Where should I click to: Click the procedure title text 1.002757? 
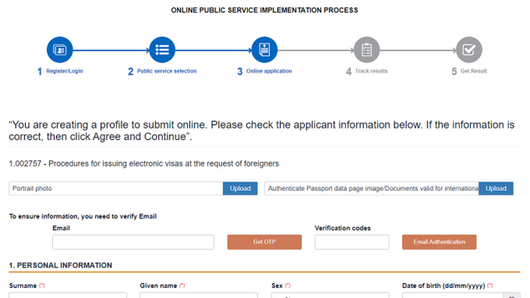pyautogui.click(x=144, y=164)
